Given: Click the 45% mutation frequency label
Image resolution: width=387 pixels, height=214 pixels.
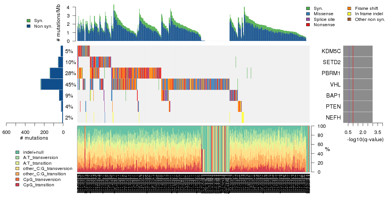Looking at the screenshot, I should pos(70,85).
